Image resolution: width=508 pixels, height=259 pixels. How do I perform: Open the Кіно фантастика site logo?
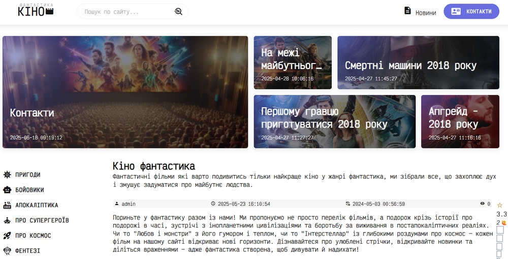pyautogui.click(x=36, y=10)
